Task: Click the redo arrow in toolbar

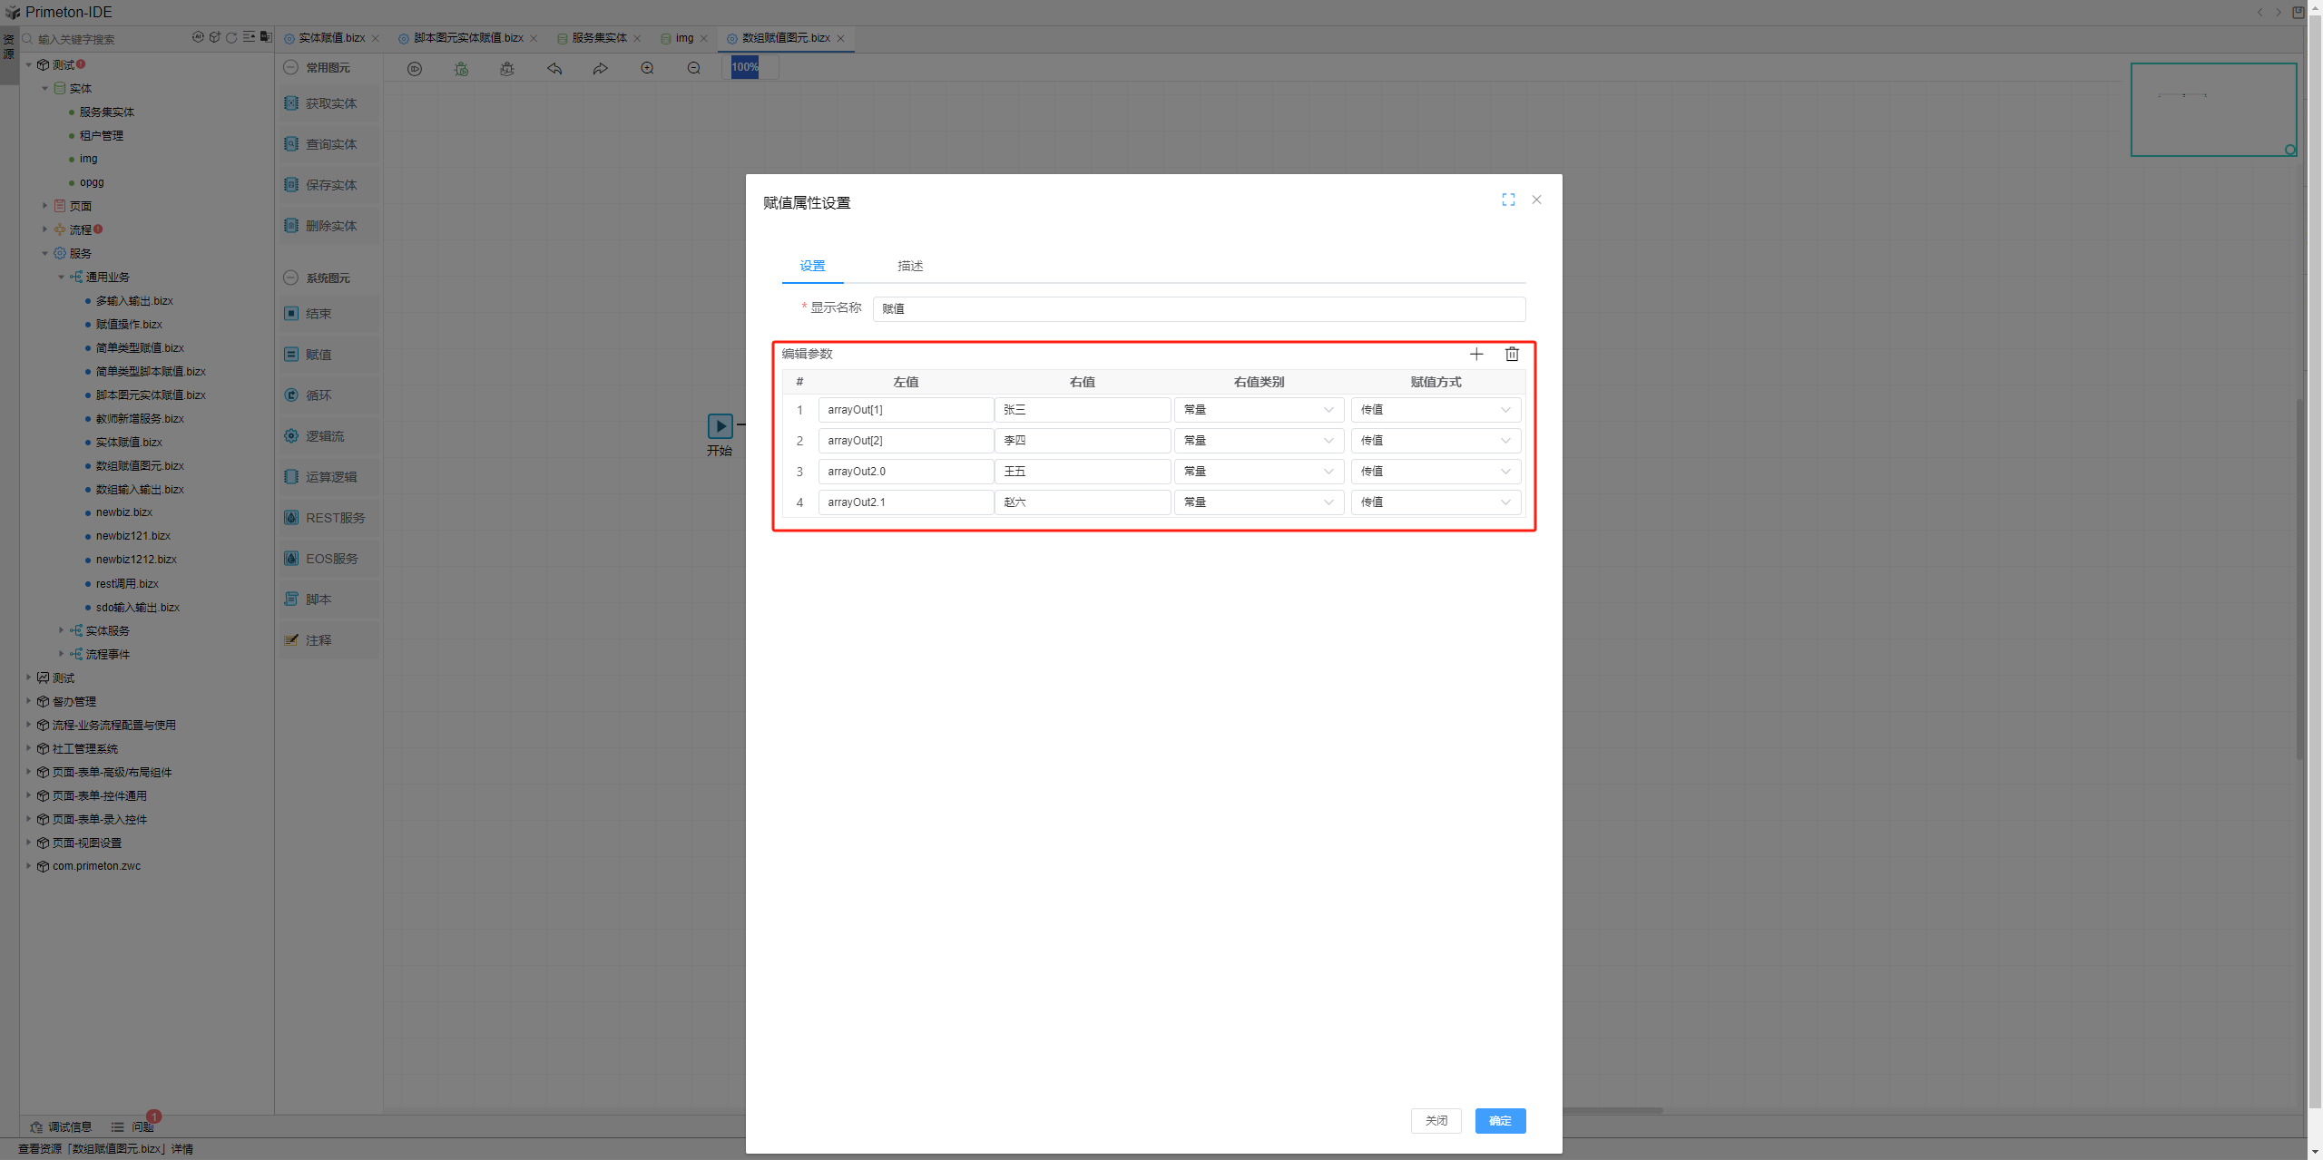Action: click(600, 68)
